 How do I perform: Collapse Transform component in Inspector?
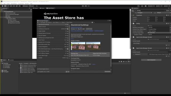pyautogui.click(x=132, y=15)
